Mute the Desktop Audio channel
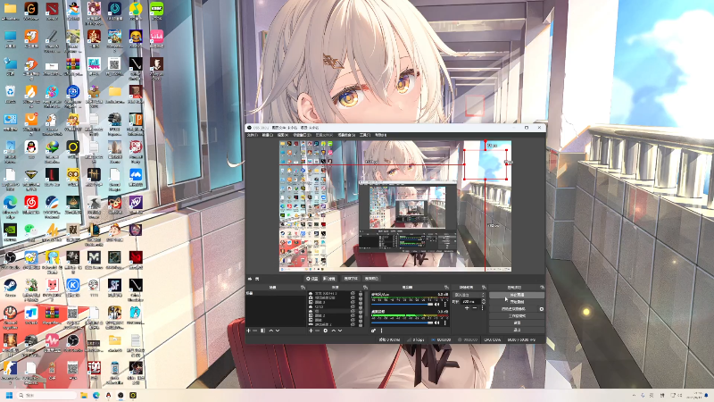 click(436, 322)
